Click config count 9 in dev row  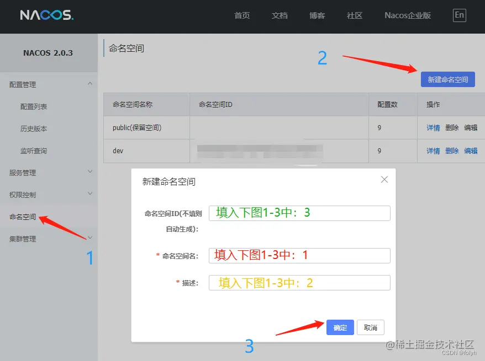[x=379, y=151]
